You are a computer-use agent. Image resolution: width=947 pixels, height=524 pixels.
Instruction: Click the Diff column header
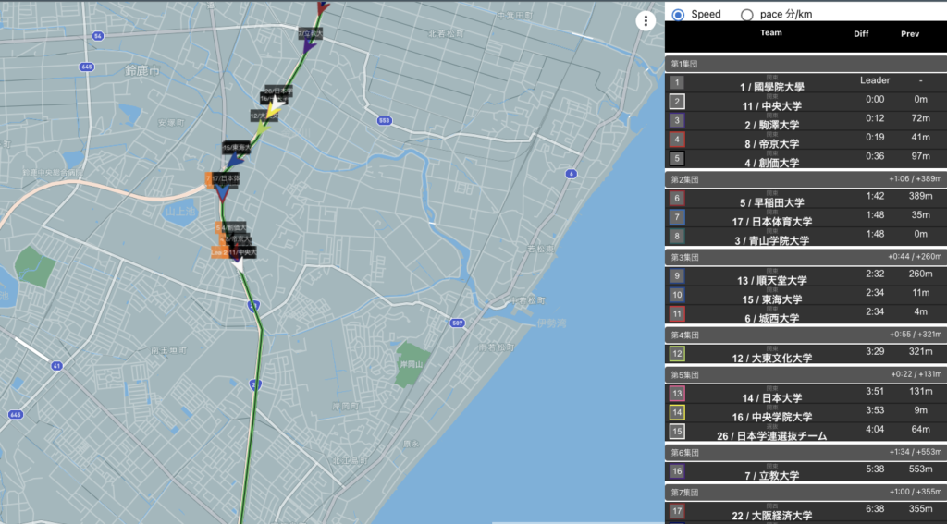[x=861, y=33]
